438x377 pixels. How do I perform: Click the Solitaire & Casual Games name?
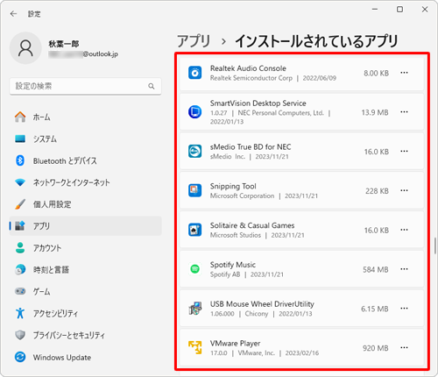point(252,225)
